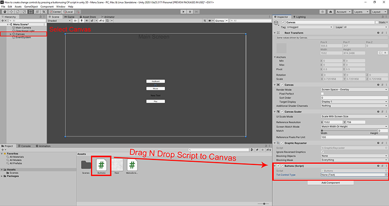Adjust the asset icon size slider
Viewport: 389px width, 206px height.
[x=263, y=204]
